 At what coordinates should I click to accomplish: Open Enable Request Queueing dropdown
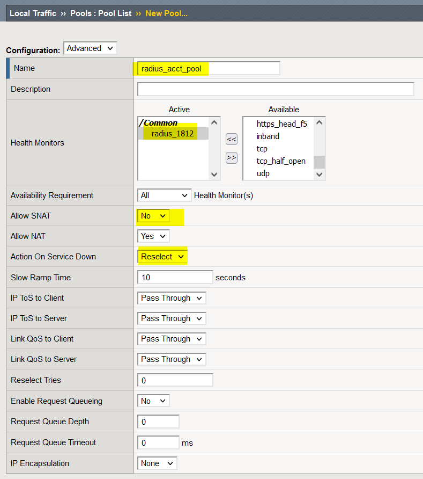pos(153,401)
